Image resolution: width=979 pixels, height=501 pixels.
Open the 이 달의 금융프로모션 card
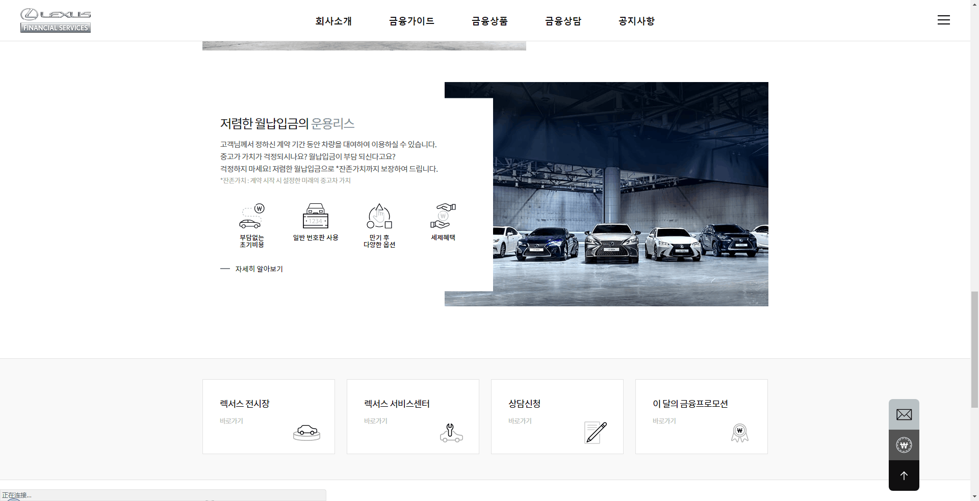click(x=702, y=416)
